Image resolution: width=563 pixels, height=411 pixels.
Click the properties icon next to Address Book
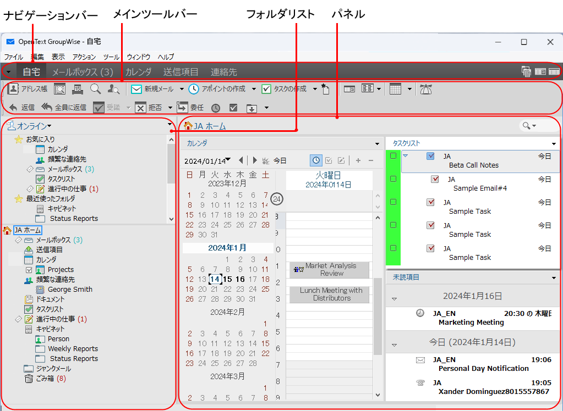coord(59,90)
